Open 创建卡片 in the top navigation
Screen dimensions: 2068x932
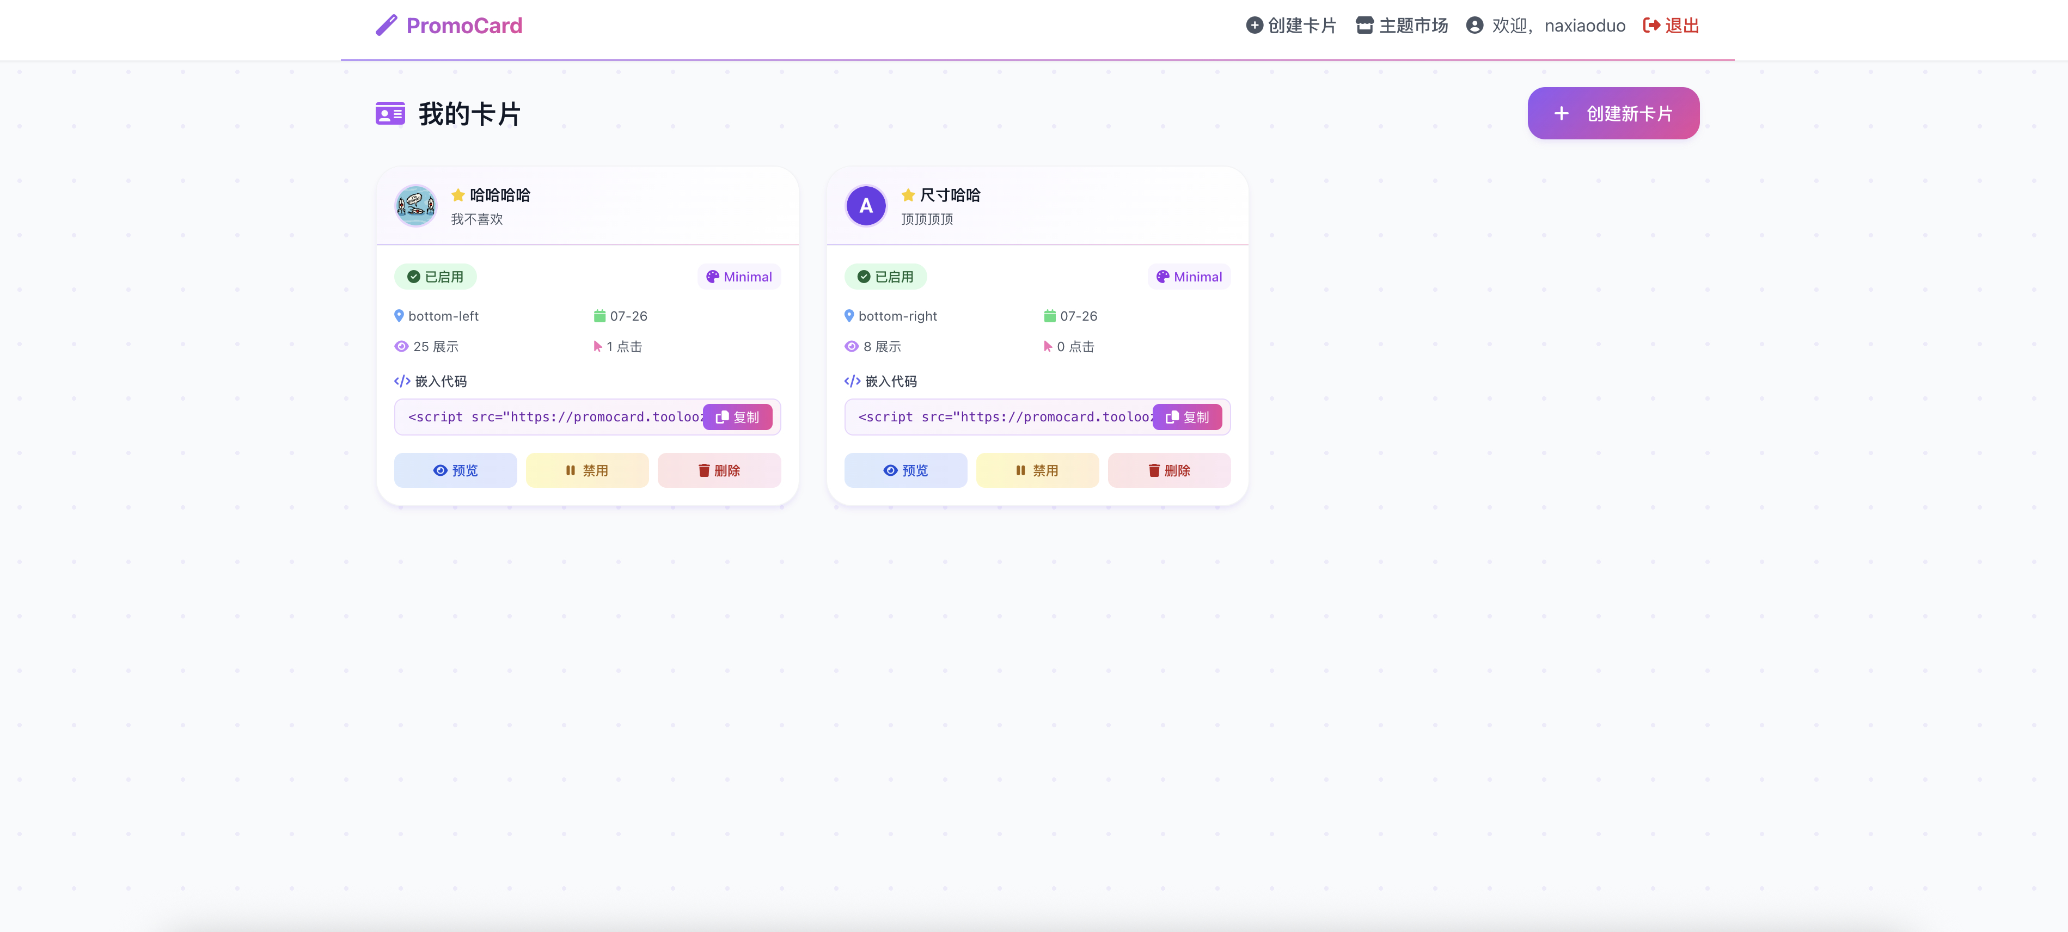point(1291,26)
